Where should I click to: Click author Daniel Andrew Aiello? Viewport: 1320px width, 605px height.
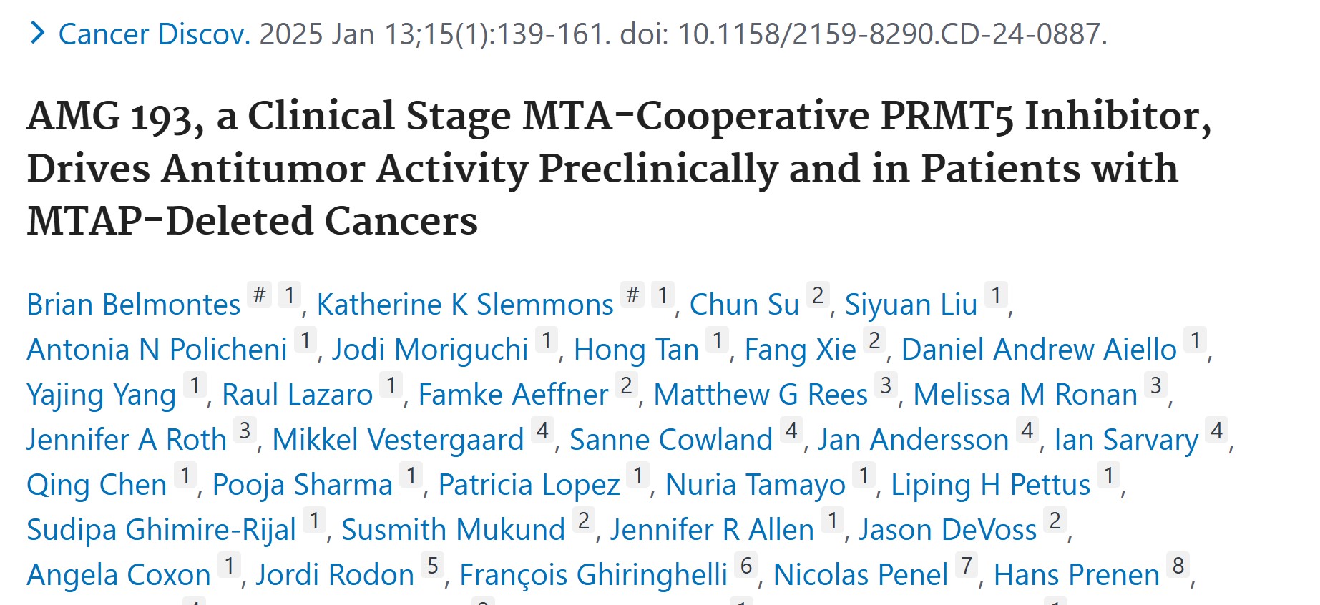click(1038, 350)
